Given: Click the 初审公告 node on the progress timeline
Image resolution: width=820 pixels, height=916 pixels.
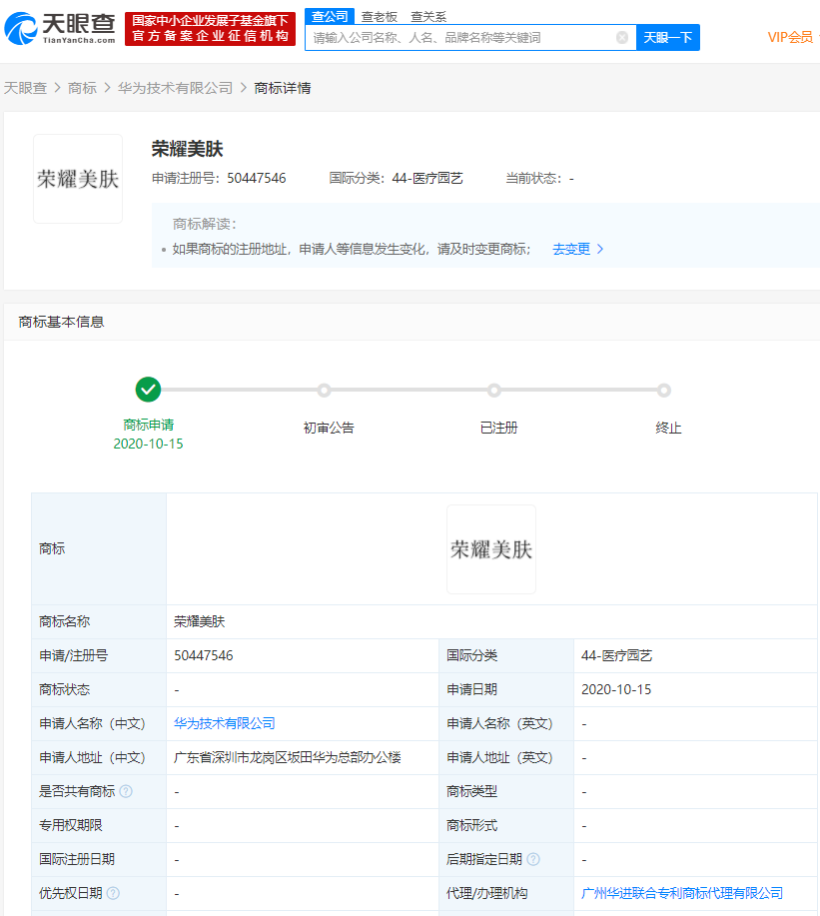Looking at the screenshot, I should pos(324,391).
